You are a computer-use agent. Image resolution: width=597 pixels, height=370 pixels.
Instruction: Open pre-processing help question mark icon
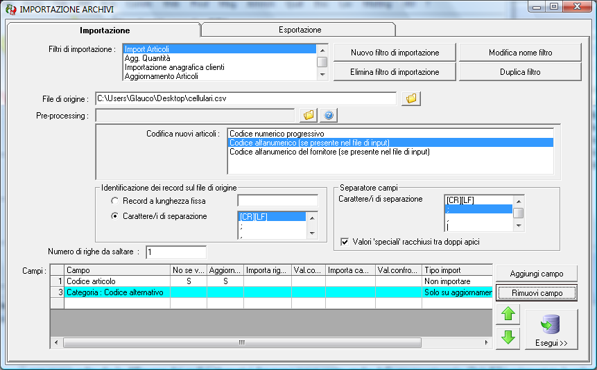coord(329,115)
